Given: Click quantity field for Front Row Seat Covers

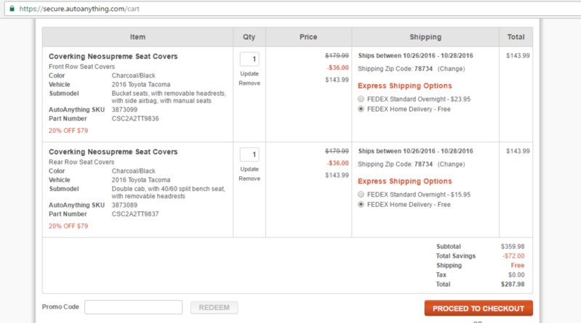Looking at the screenshot, I should (x=249, y=60).
